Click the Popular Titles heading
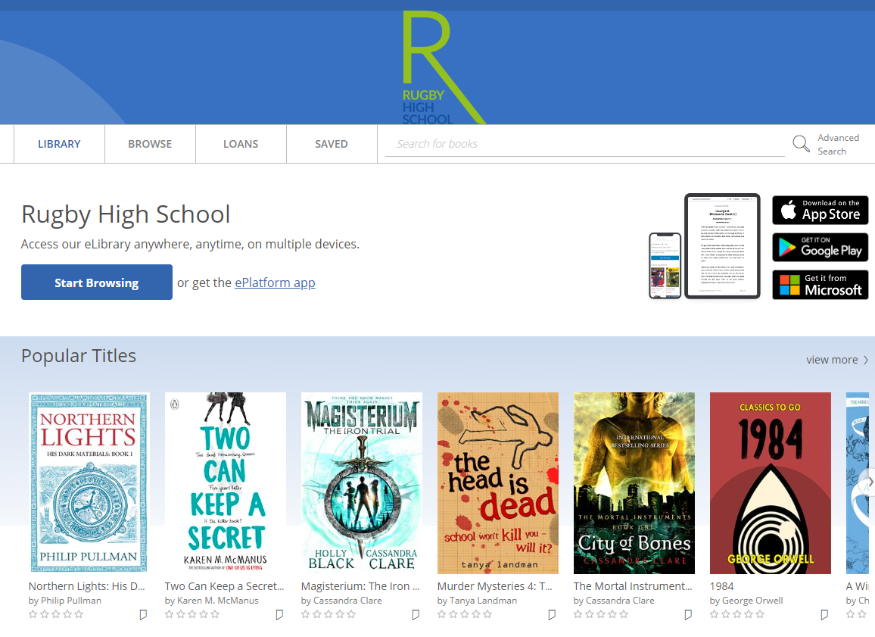Viewport: 875px width, 637px height. (79, 356)
